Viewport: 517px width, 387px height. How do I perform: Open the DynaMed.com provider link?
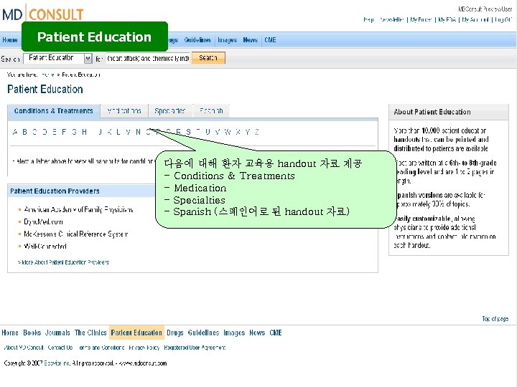coord(43,221)
